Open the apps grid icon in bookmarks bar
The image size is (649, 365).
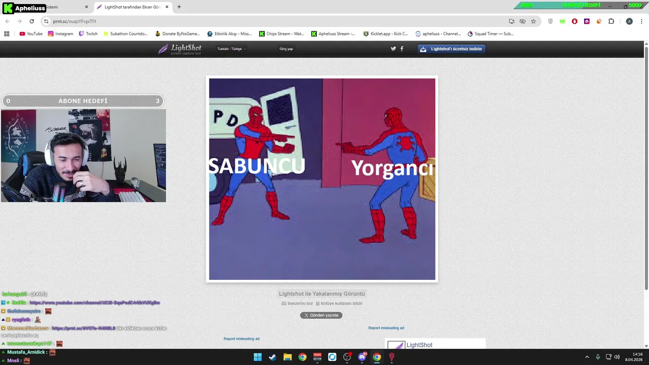click(7, 34)
